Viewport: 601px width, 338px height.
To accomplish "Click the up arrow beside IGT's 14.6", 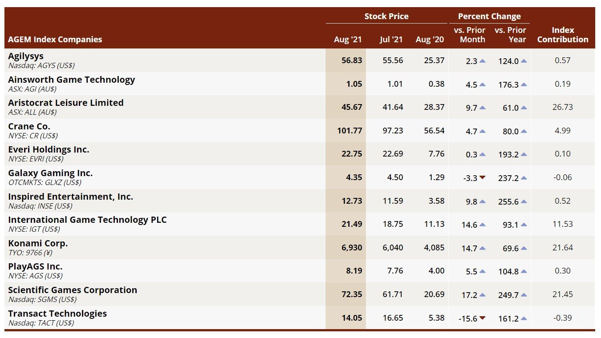I will coord(482,225).
